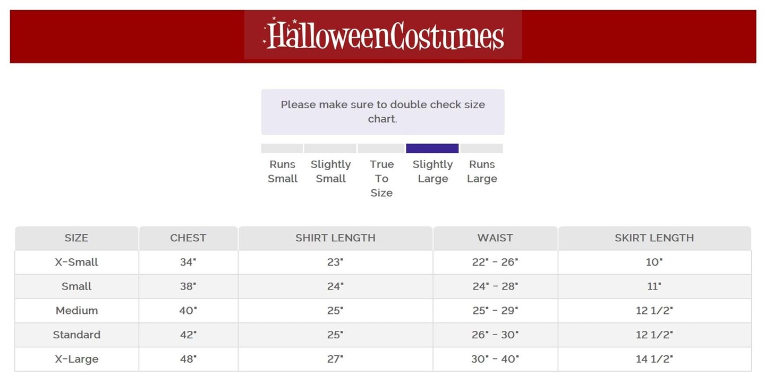Select the X-Small size row label
Image resolution: width=765 pixels, height=386 pixels.
pyautogui.click(x=76, y=262)
